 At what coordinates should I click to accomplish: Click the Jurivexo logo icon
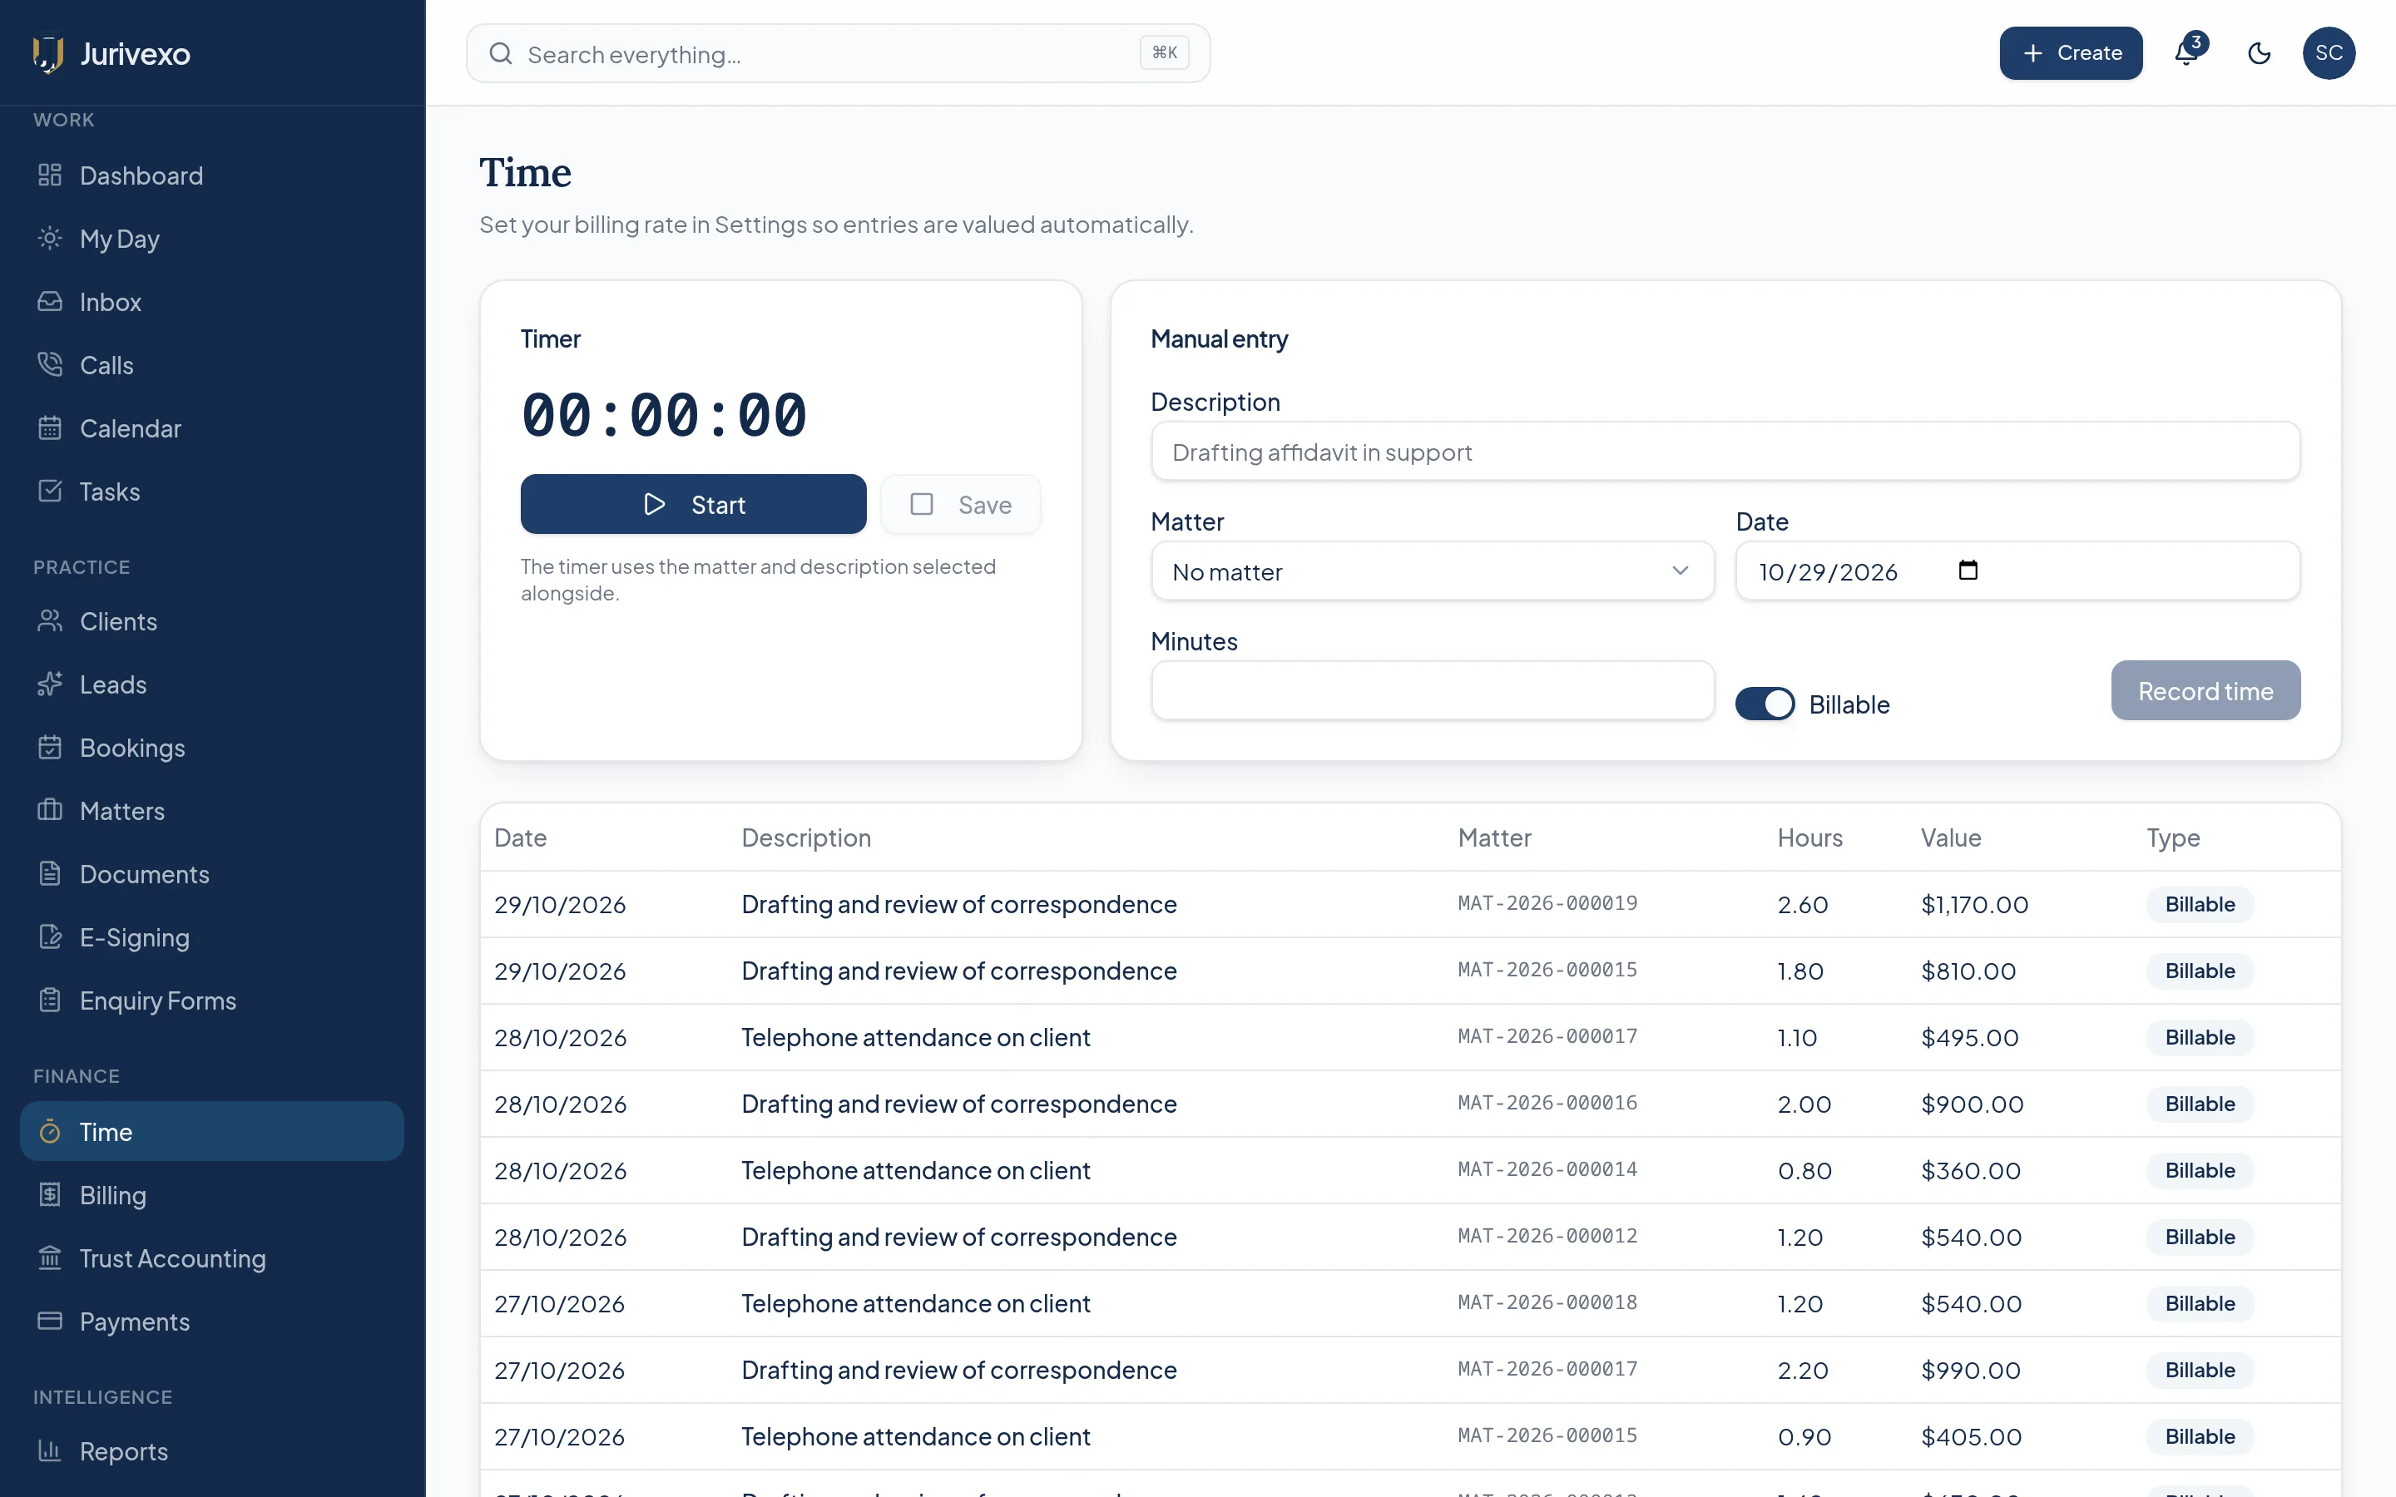(47, 53)
